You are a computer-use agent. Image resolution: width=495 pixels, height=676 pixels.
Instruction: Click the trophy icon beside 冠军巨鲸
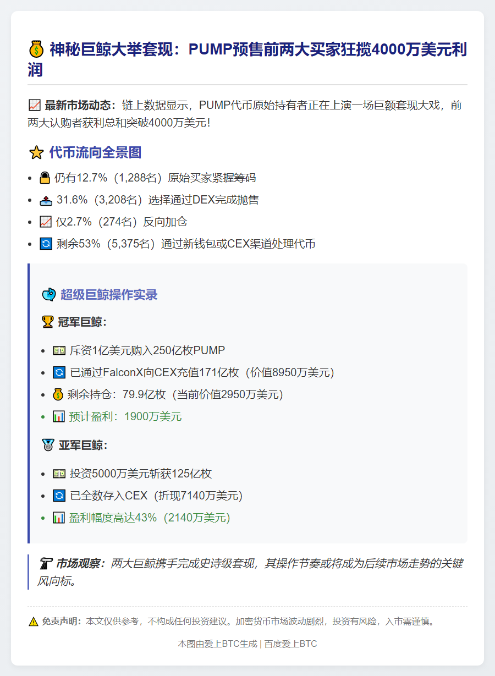point(48,322)
